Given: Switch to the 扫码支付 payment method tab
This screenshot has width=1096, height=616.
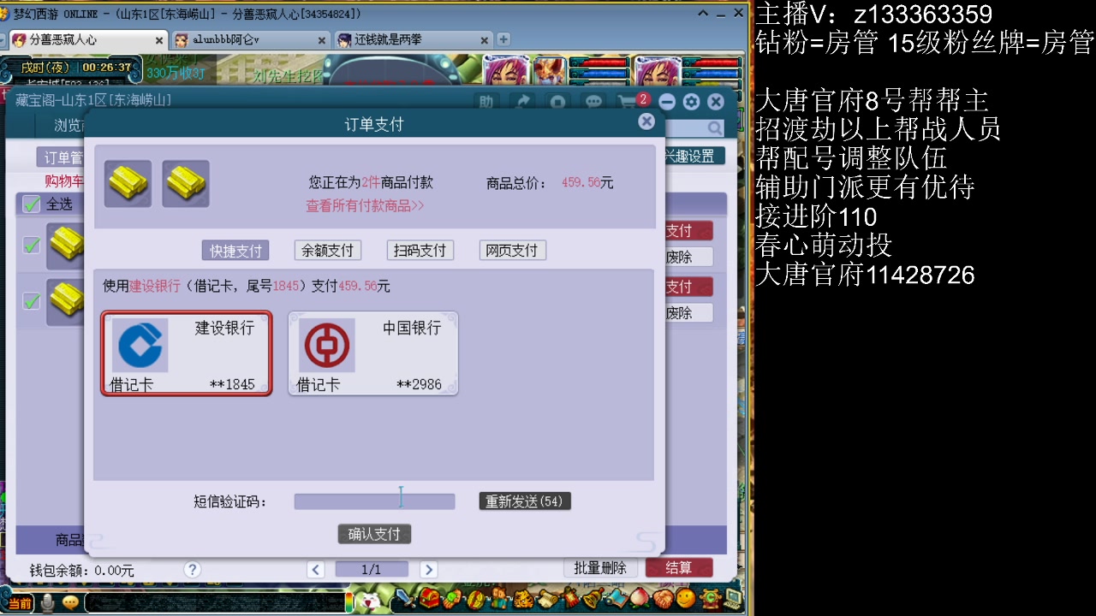Looking at the screenshot, I should coord(420,250).
